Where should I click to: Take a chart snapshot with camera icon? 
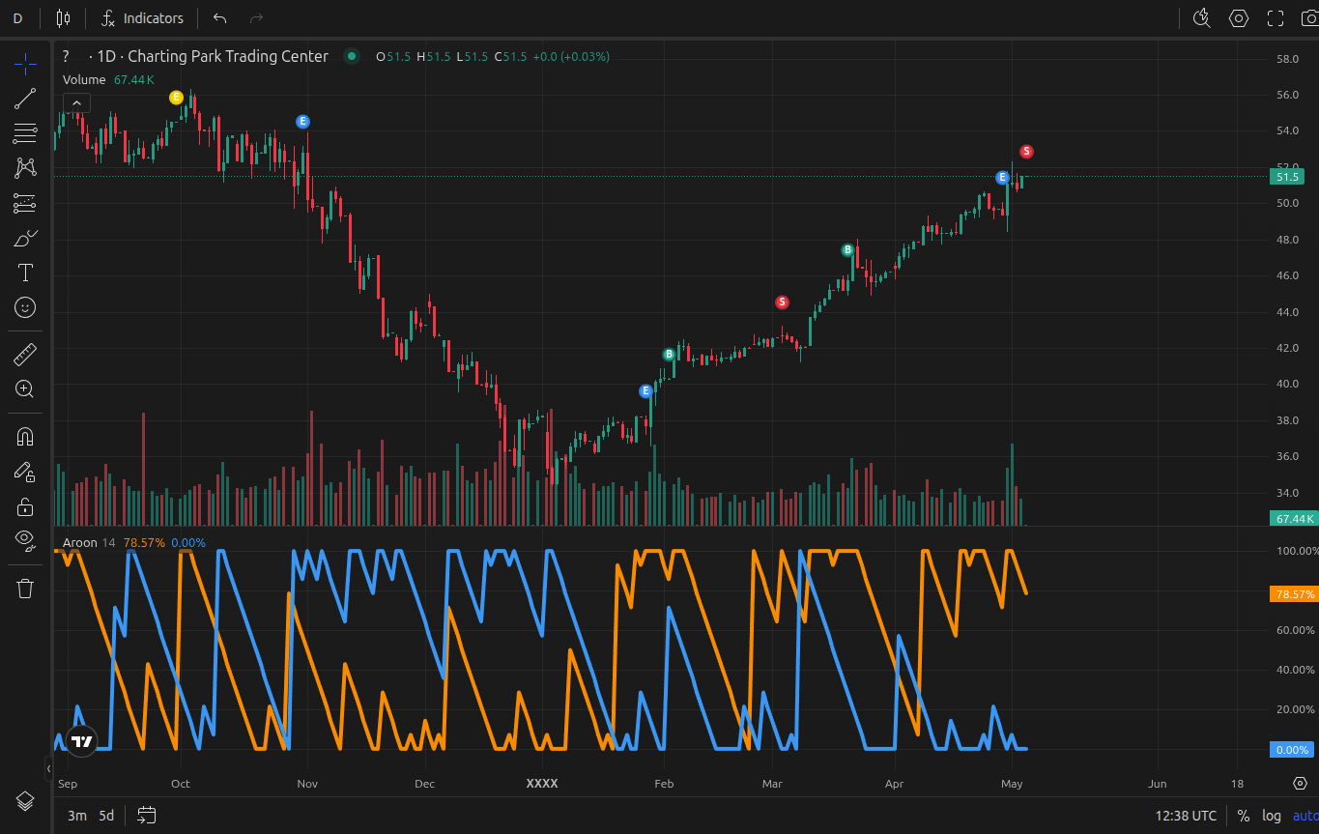[x=1308, y=18]
